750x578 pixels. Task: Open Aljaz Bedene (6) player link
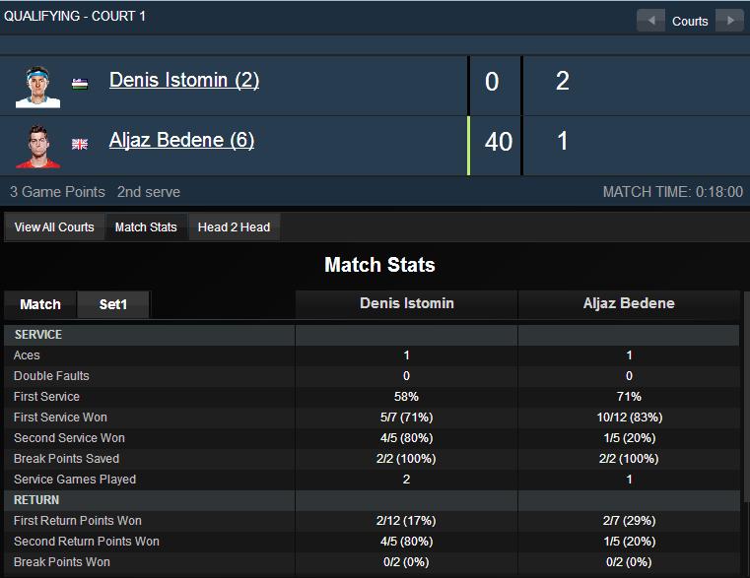point(181,140)
